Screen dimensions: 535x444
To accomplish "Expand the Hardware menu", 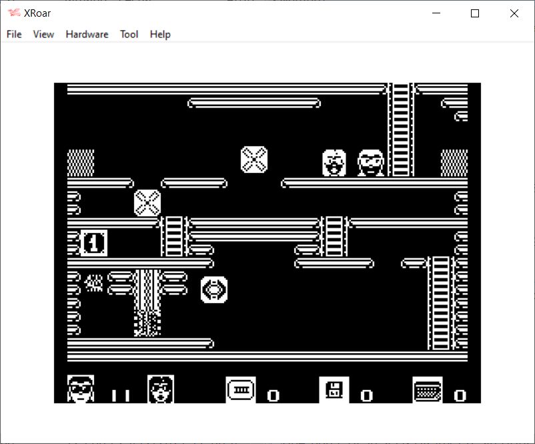I will pyautogui.click(x=87, y=34).
